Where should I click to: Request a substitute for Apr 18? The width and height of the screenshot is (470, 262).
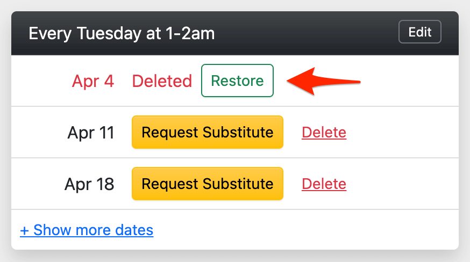click(207, 184)
